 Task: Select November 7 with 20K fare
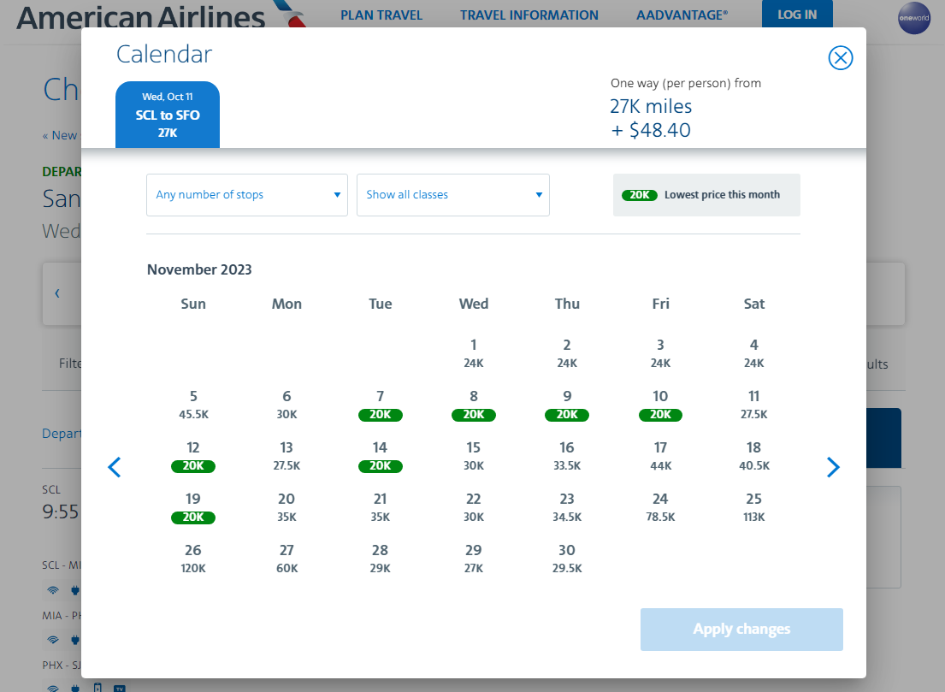tap(381, 405)
